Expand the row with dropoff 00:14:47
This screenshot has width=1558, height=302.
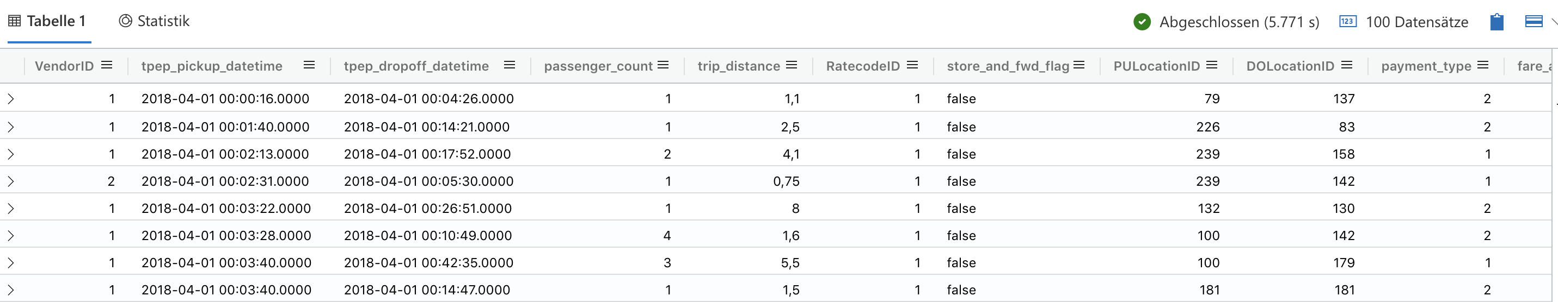11,290
